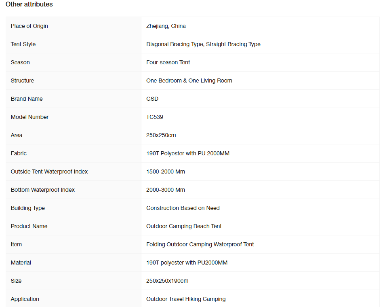Click the Tent Style value 'Diagonal Bracing Type'
The image size is (383, 307).
point(175,44)
